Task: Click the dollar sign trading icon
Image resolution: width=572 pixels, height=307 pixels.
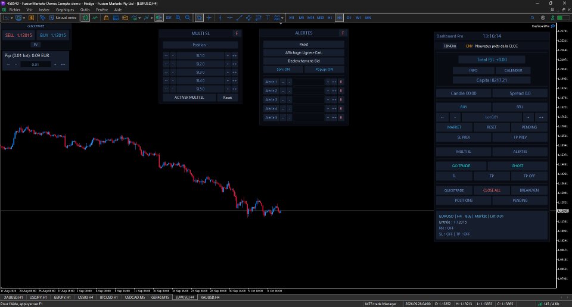Action: [32, 17]
